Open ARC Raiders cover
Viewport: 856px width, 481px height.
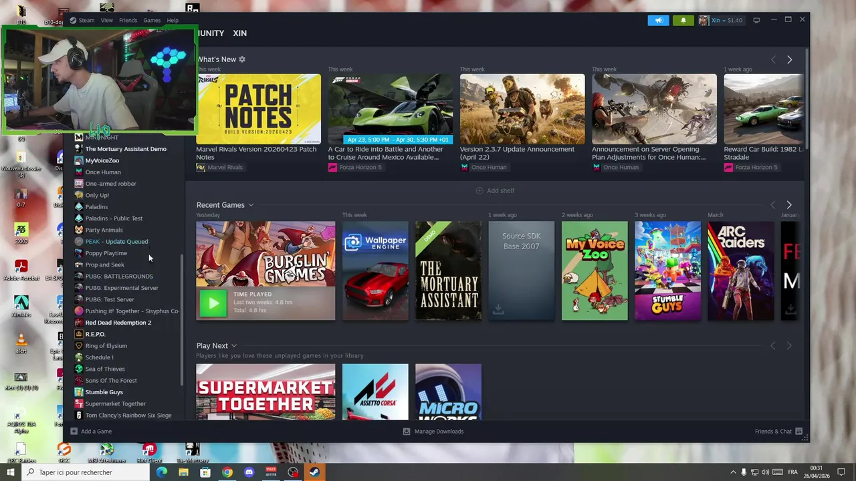tap(740, 271)
